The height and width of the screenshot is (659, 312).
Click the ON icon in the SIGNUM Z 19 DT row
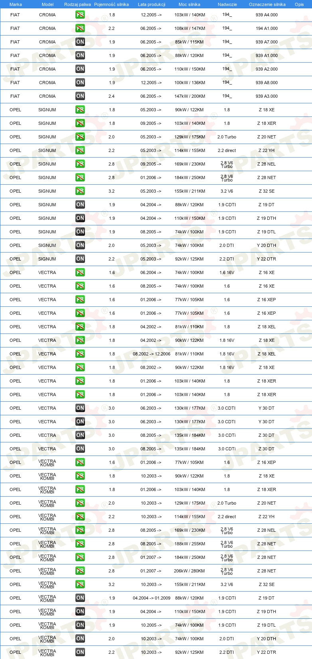[x=80, y=205]
